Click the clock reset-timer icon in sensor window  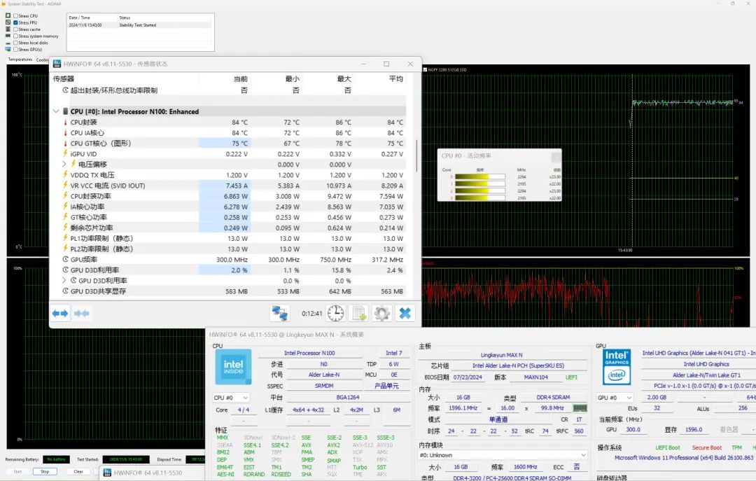pyautogui.click(x=335, y=313)
